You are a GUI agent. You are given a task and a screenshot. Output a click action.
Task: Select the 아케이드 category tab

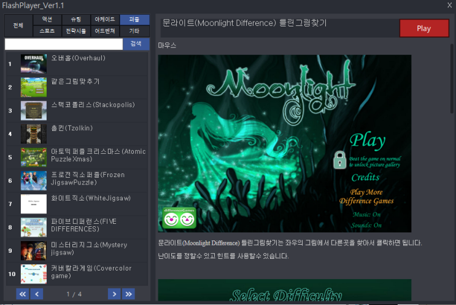[x=105, y=20]
